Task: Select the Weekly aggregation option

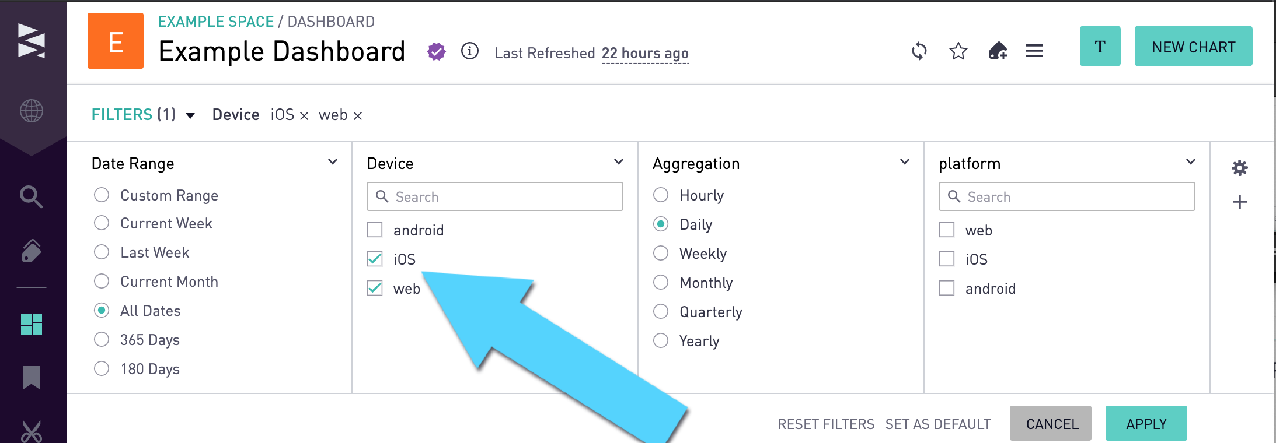Action: coord(661,253)
